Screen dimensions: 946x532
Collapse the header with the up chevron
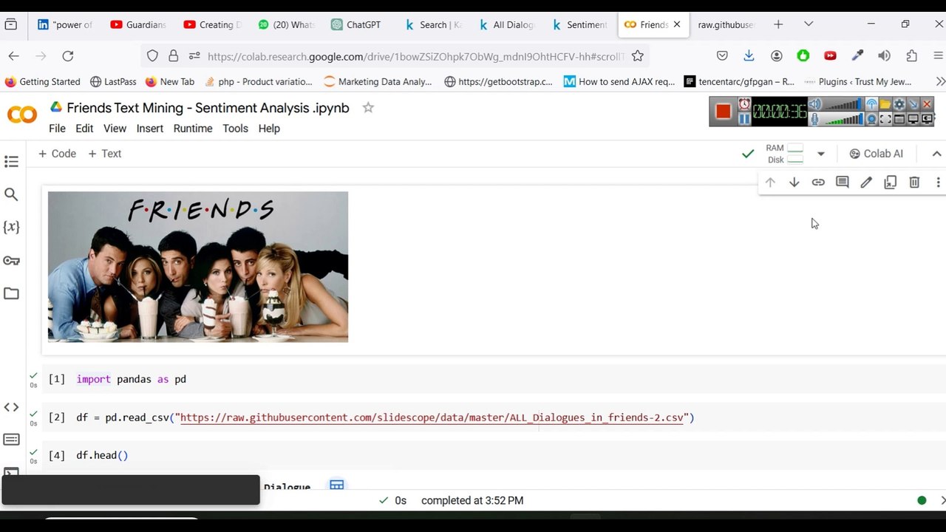click(936, 154)
